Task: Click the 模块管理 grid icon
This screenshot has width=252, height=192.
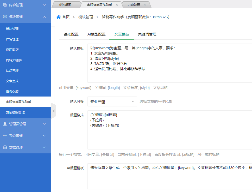Action: [x=5, y=17]
